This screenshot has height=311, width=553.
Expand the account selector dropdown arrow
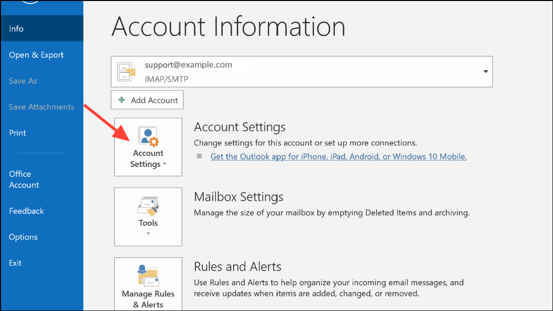pyautogui.click(x=486, y=72)
